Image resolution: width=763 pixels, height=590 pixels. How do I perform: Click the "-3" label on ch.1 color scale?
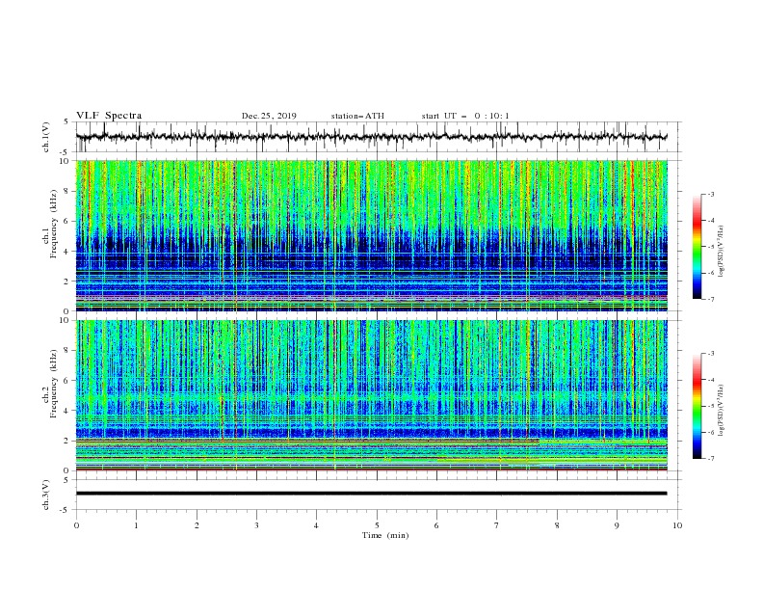click(711, 194)
